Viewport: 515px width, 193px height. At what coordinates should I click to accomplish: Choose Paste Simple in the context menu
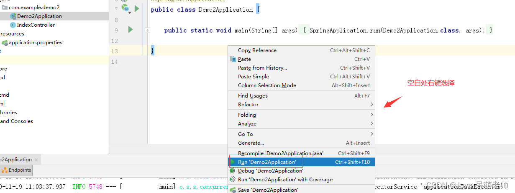coord(301,76)
